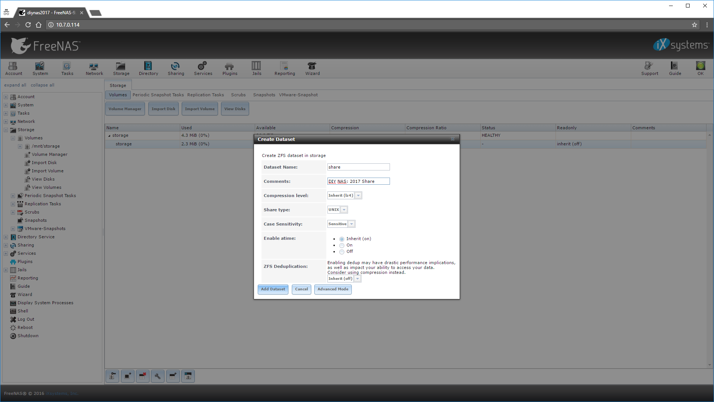Click the change permissions bottom icon
This screenshot has height=402, width=714.
click(112, 376)
